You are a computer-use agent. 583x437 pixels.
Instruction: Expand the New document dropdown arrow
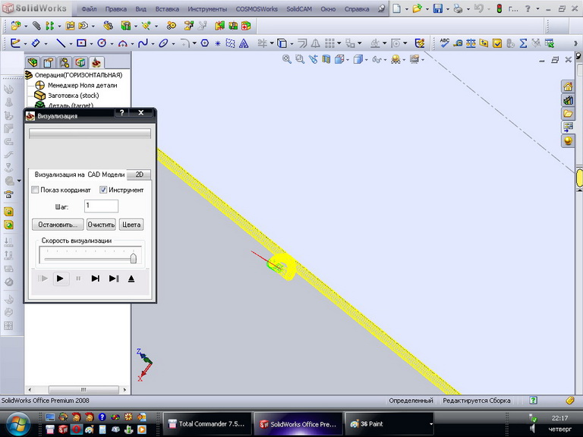coord(406,9)
